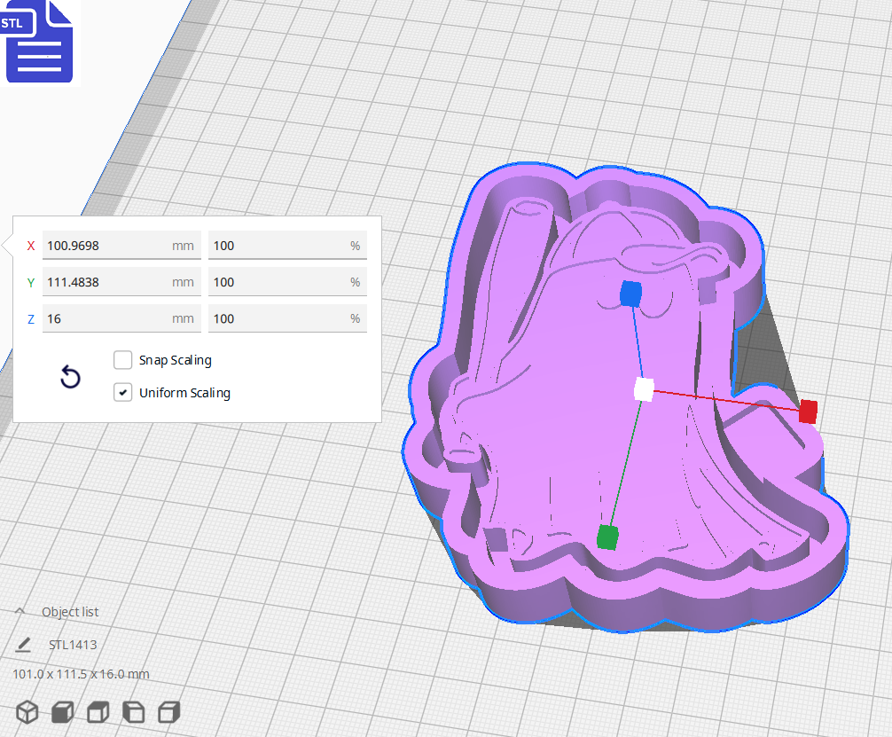Click the STL file icon in the corner

(x=39, y=42)
